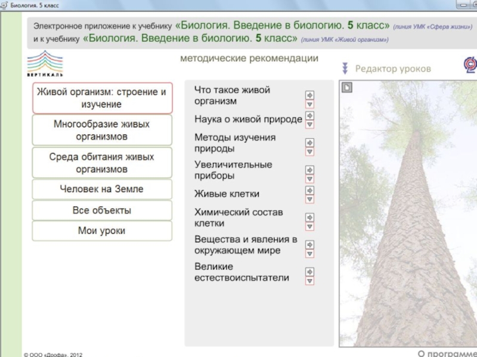The image size is (477, 357).
Task: Expand down-triangle for 'Вещества и явления в окружающем мире'
Action: 309,253
